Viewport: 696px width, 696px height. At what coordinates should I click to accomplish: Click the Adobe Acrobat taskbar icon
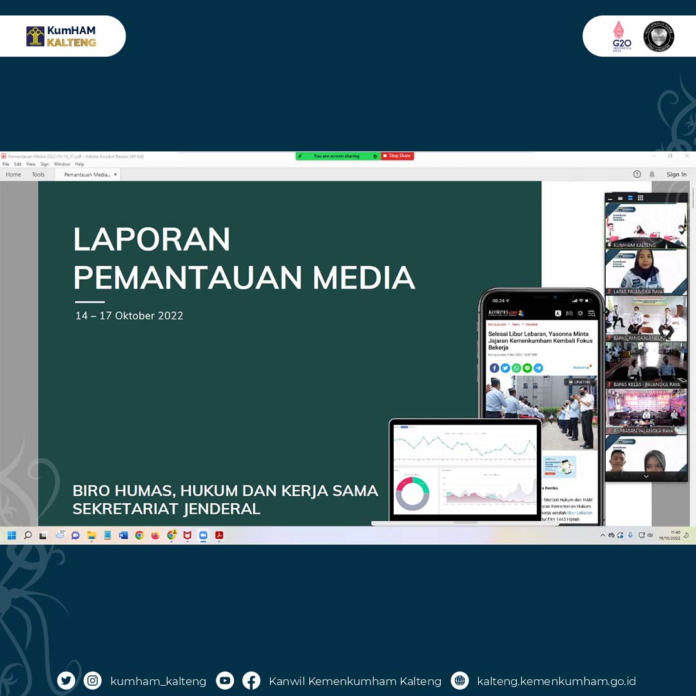click(x=219, y=535)
